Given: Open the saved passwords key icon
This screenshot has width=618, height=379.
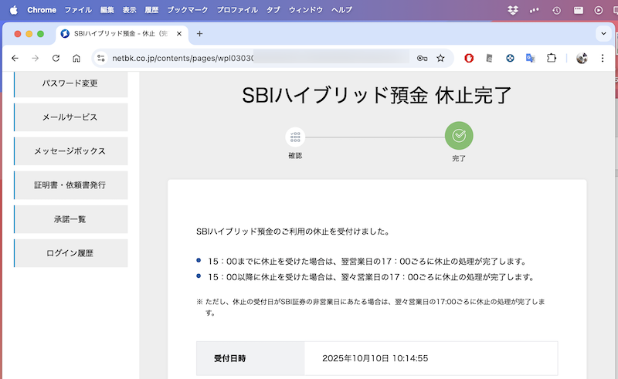Looking at the screenshot, I should point(422,58).
